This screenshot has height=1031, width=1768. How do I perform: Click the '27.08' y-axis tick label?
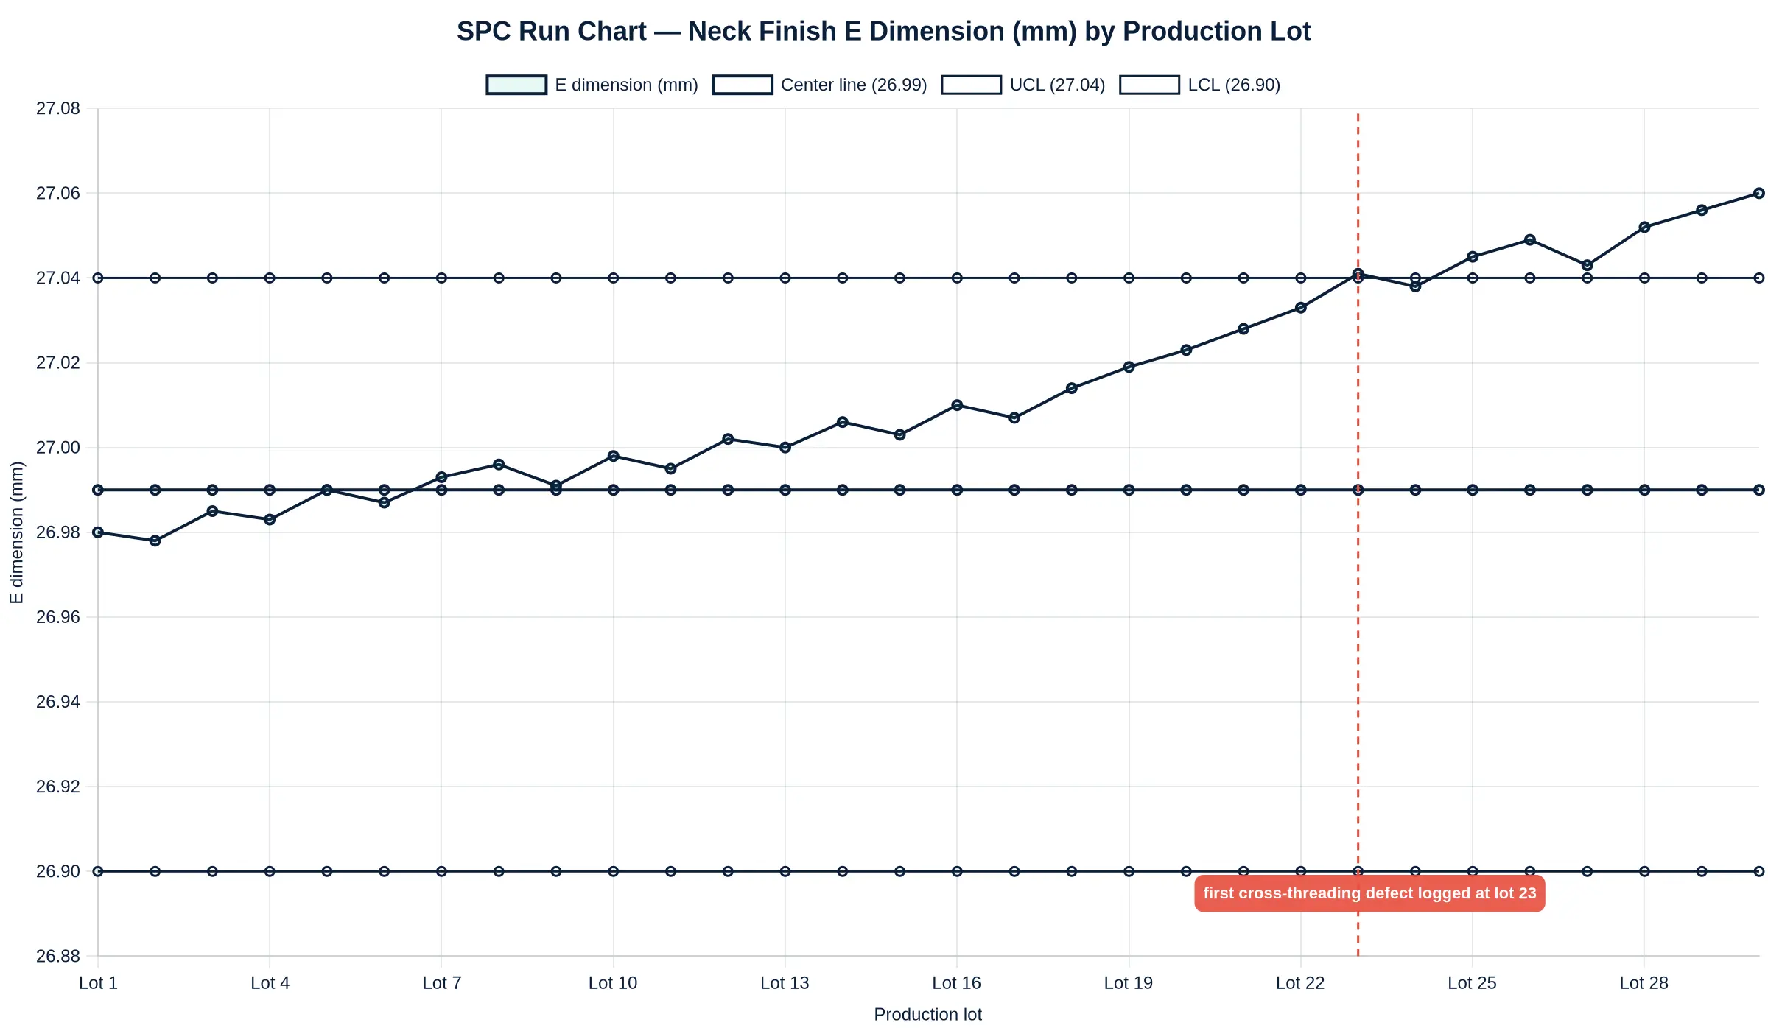(58, 108)
